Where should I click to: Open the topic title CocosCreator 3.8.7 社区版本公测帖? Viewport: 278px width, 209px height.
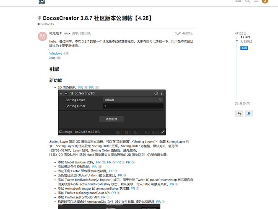click(97, 18)
